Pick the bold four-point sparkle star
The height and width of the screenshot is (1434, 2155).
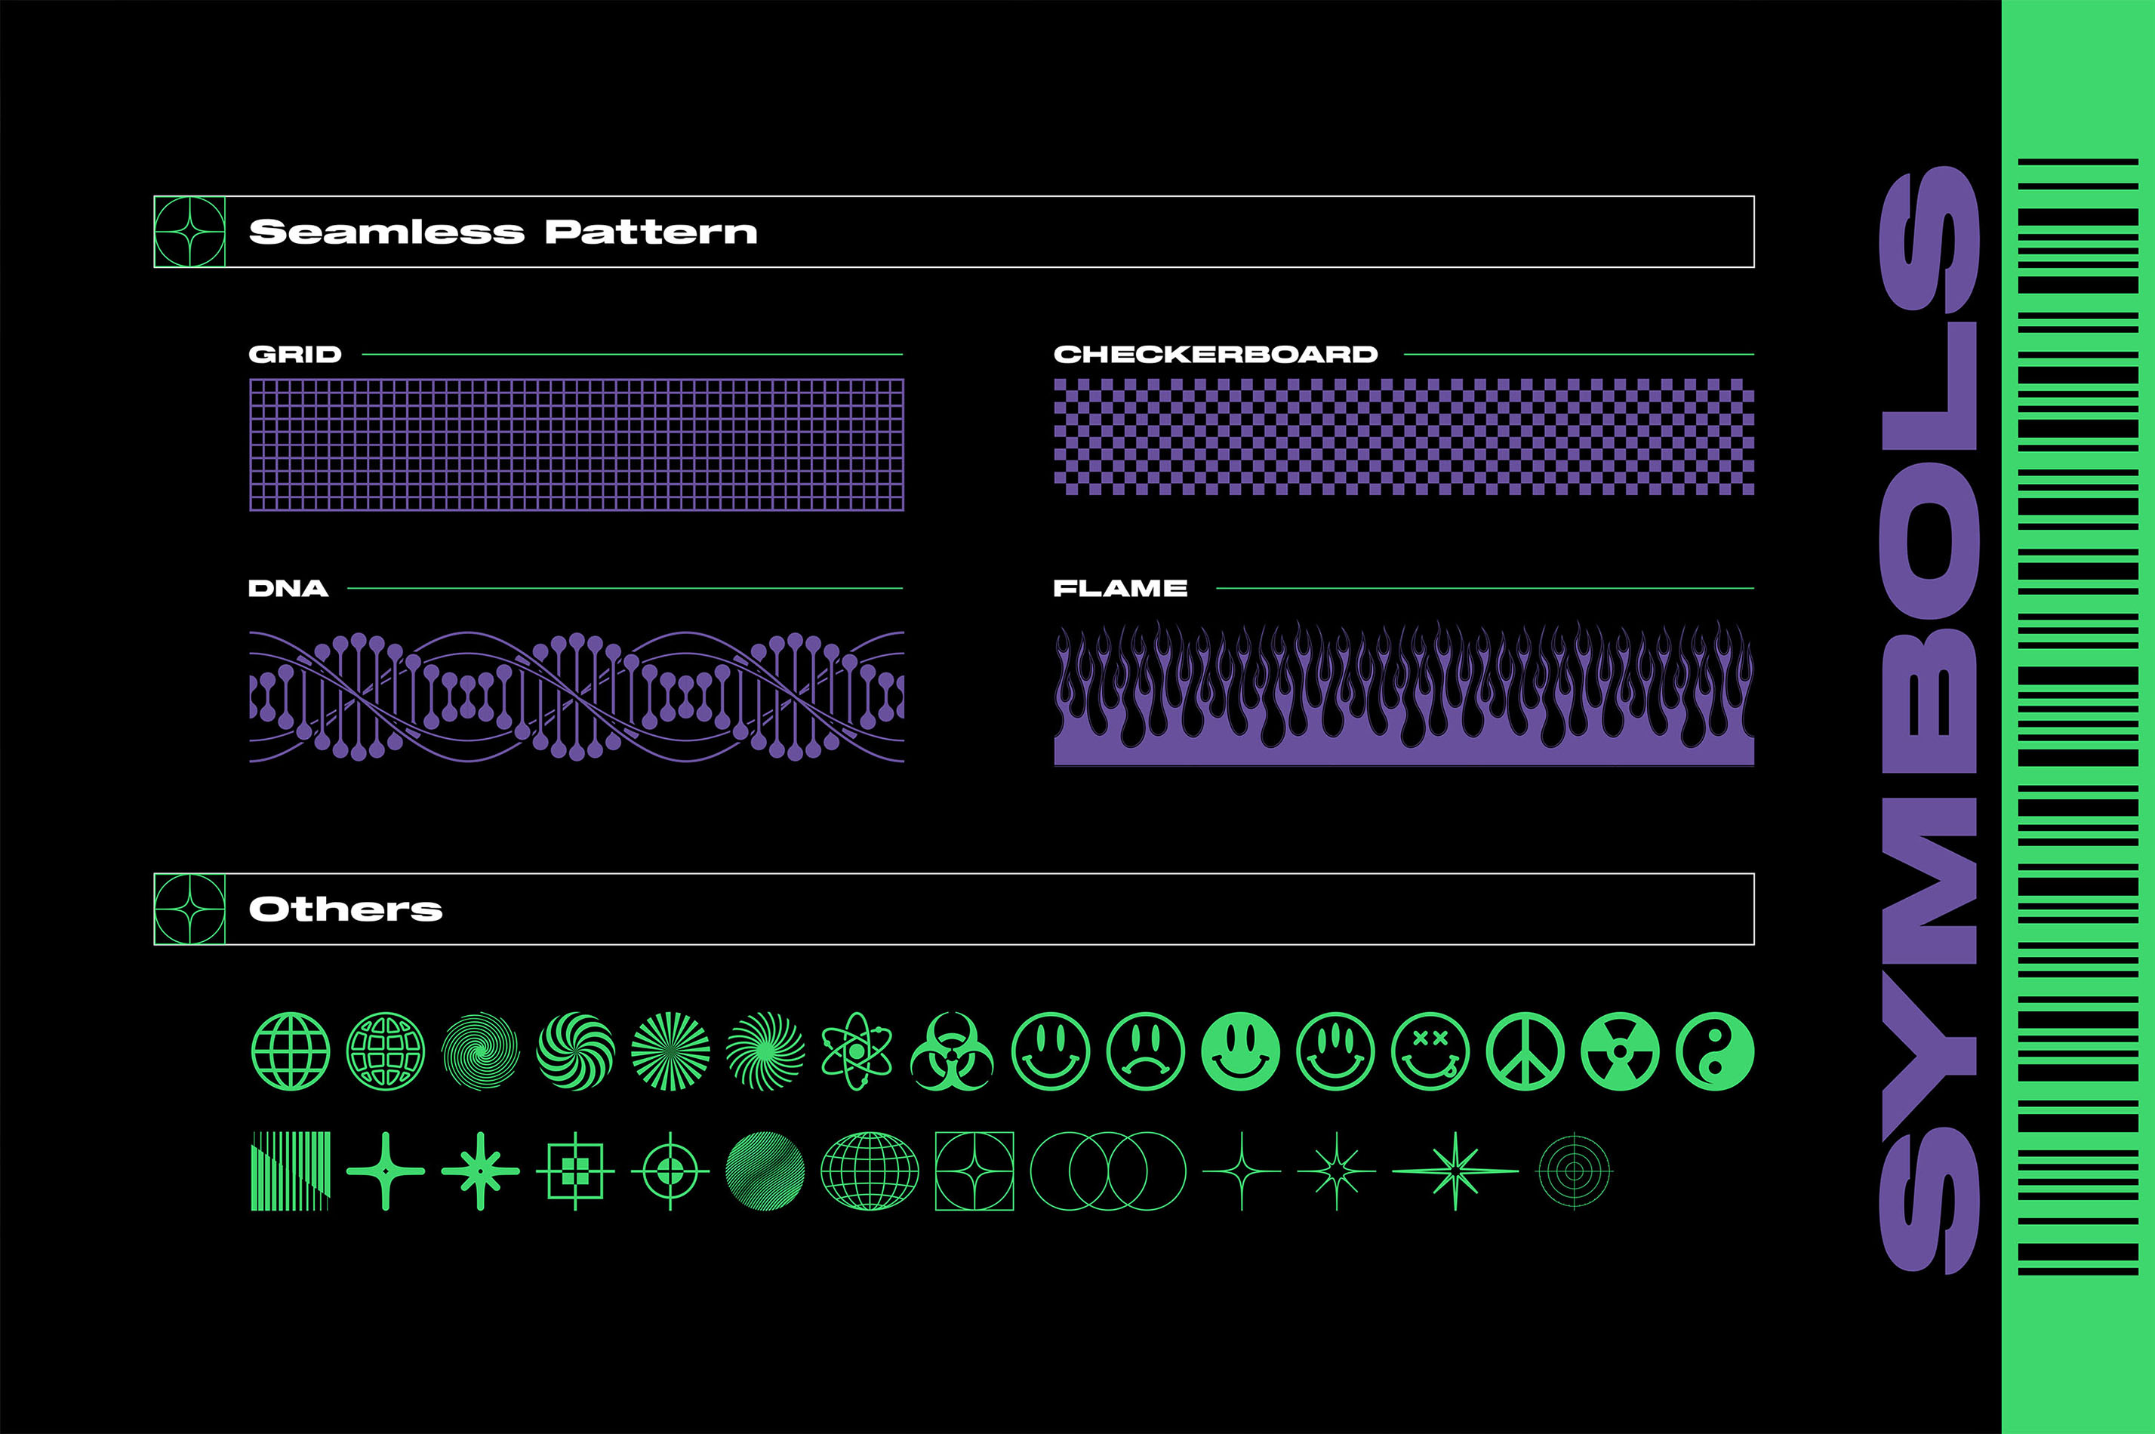click(x=385, y=1171)
